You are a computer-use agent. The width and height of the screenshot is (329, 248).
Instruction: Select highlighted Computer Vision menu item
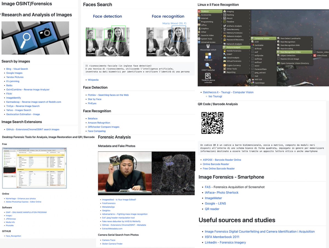263,39
